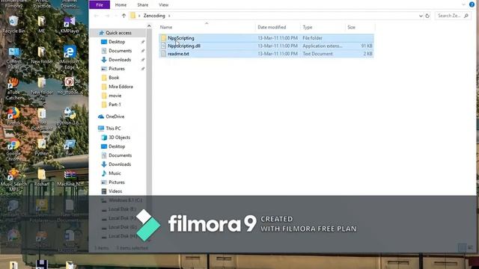The image size is (479, 269).
Task: Open Google Chrome desktop shortcut
Action: pyautogui.click(x=13, y=149)
